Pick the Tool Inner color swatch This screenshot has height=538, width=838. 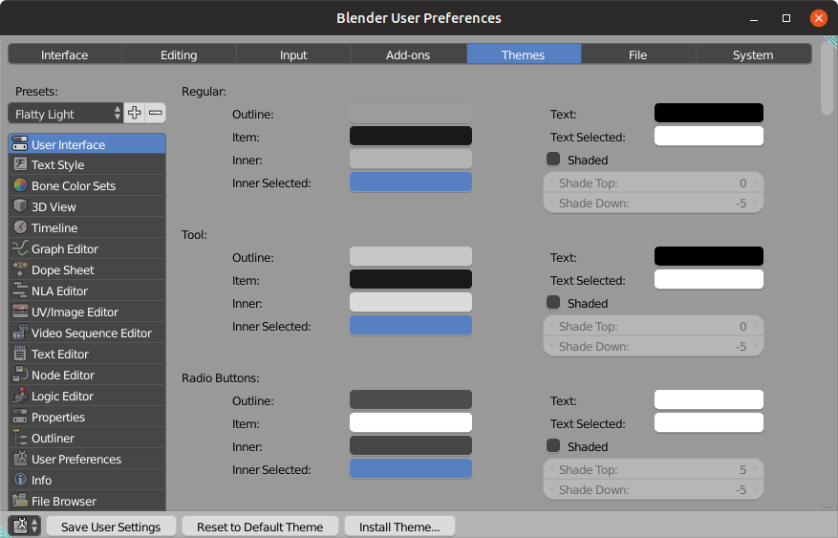(411, 302)
